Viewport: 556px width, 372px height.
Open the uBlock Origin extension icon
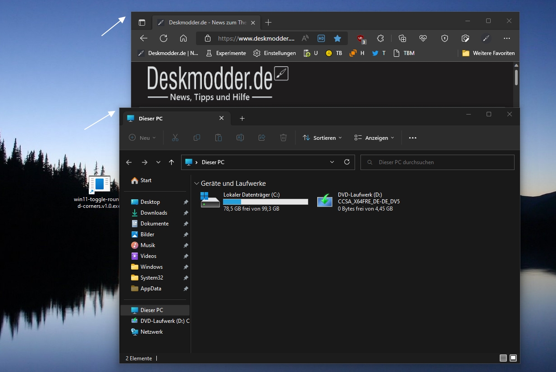[361, 39]
